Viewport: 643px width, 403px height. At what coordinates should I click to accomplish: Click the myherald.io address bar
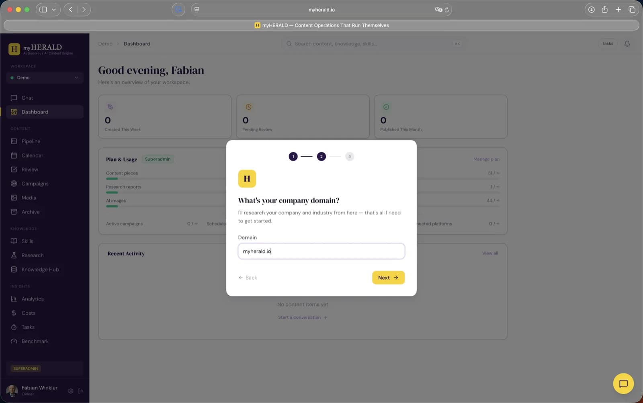[x=321, y=10]
